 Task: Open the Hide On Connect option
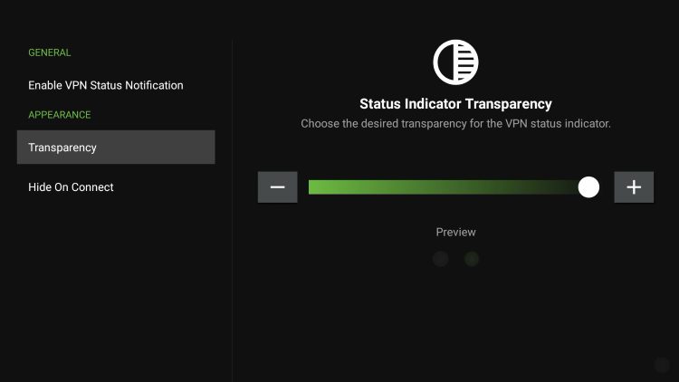[71, 187]
